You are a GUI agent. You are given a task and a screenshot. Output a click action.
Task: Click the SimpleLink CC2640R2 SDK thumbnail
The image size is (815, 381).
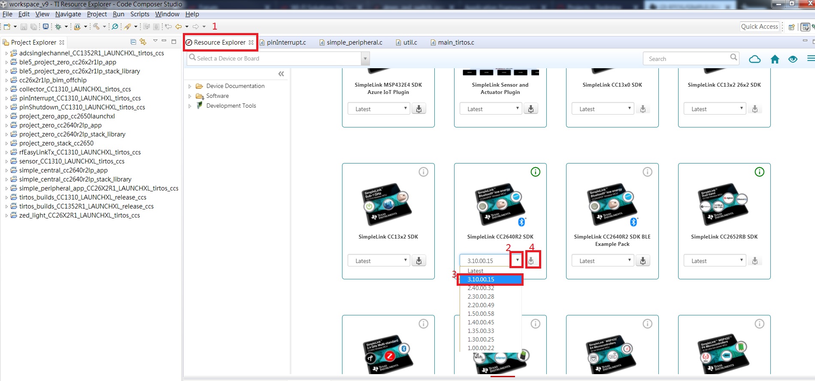point(500,205)
